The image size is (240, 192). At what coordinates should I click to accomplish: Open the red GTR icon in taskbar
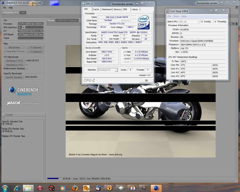click(x=40, y=188)
